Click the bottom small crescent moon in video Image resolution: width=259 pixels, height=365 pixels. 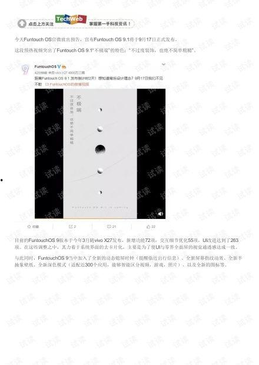(x=101, y=193)
